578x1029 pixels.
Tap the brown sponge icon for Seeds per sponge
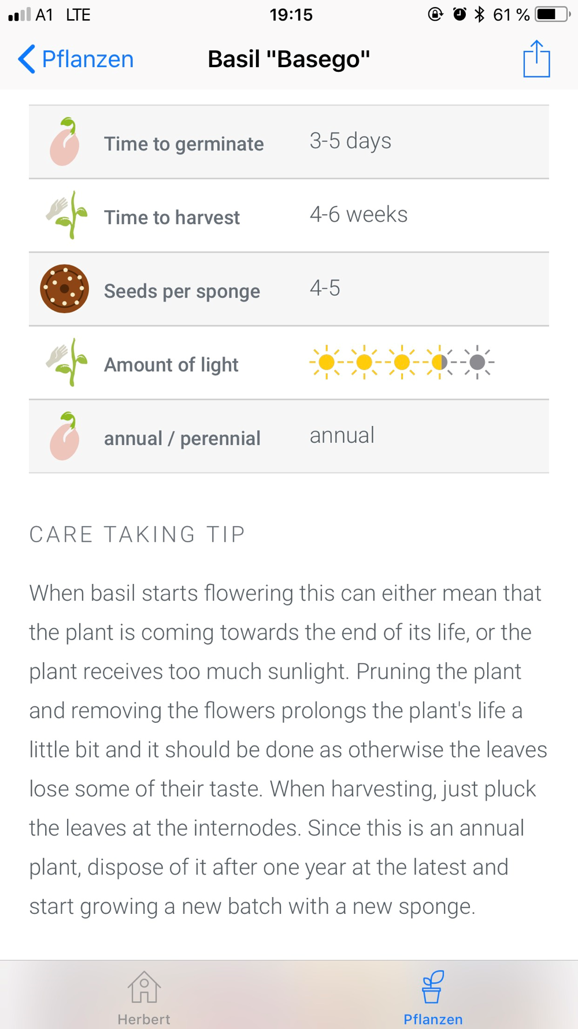click(x=64, y=289)
